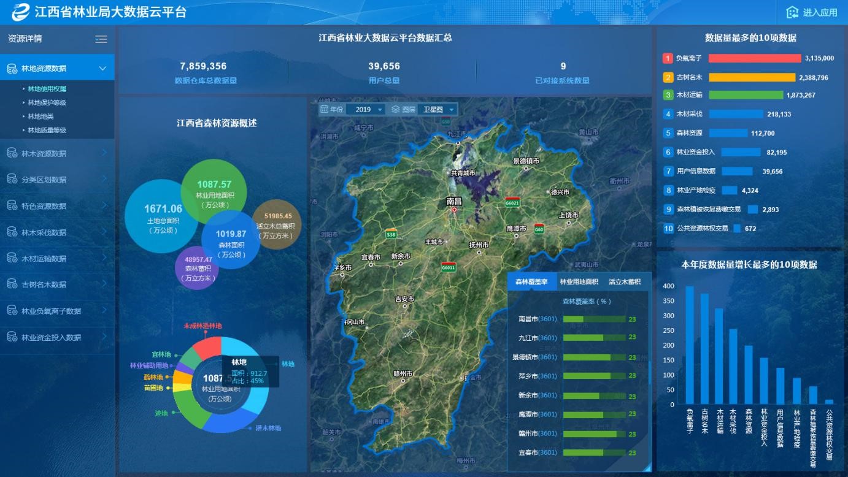Switch to the 林业用地面积 tab
848x477 pixels.
coord(579,281)
